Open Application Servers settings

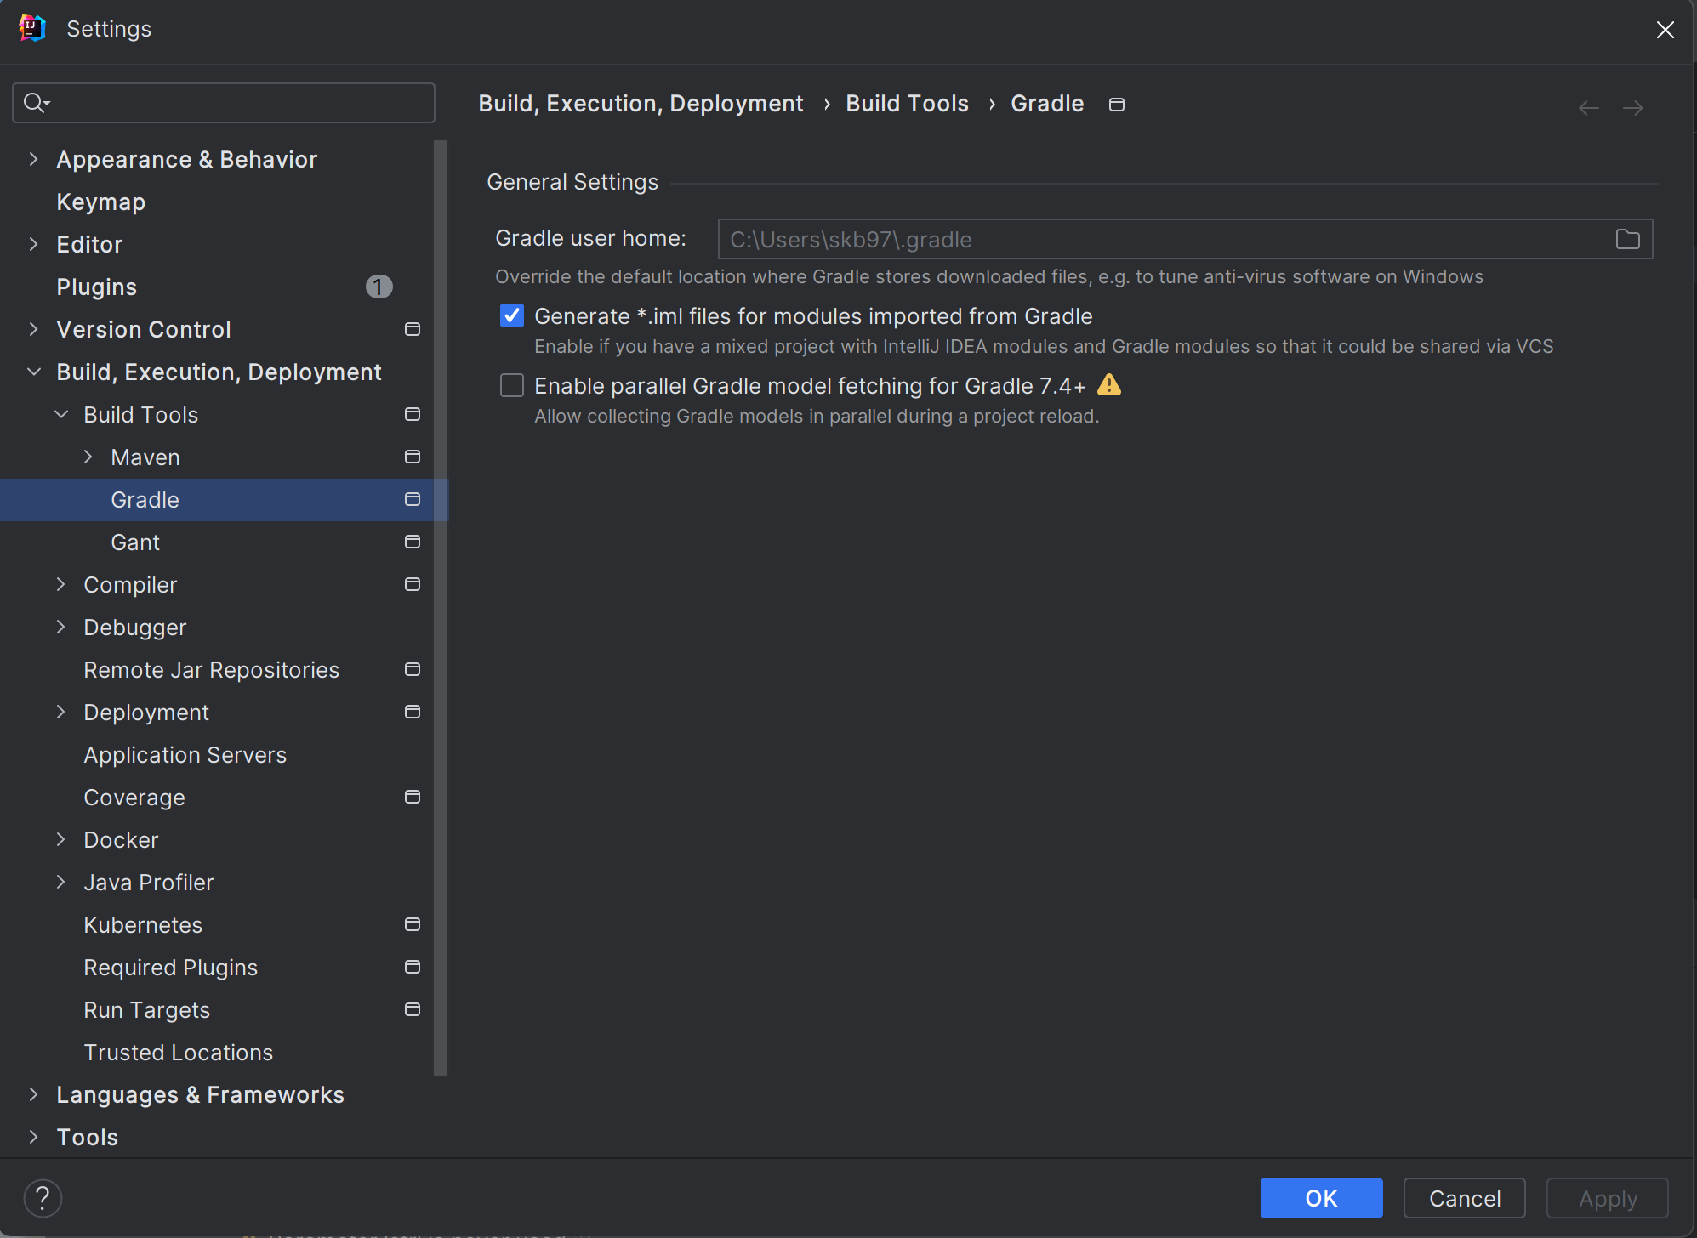pos(185,755)
